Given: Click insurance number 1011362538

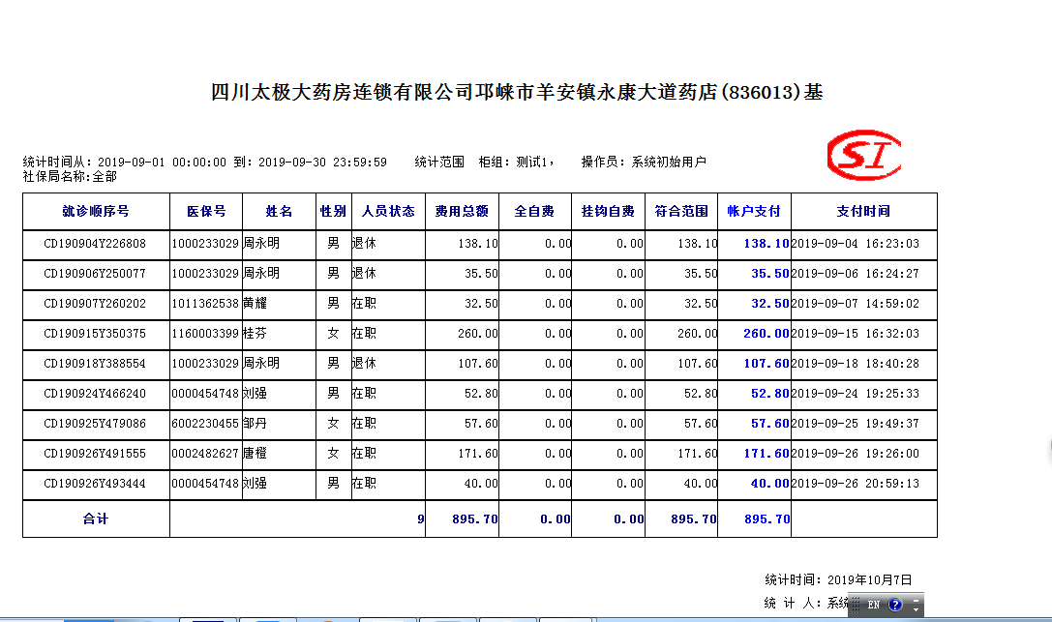Looking at the screenshot, I should [205, 304].
